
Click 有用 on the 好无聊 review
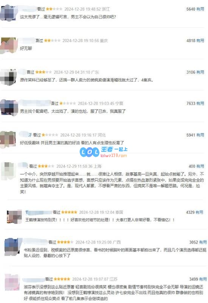[200, 40]
